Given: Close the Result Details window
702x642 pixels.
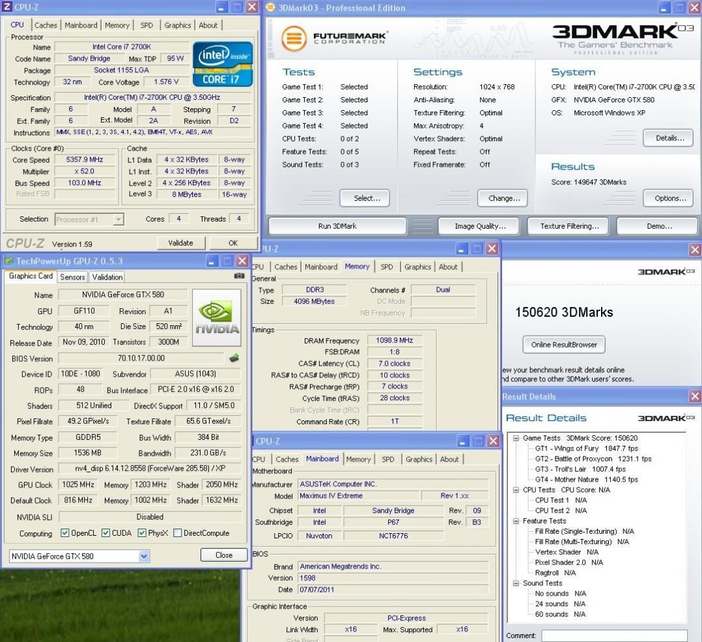Looking at the screenshot, I should (x=695, y=396).
